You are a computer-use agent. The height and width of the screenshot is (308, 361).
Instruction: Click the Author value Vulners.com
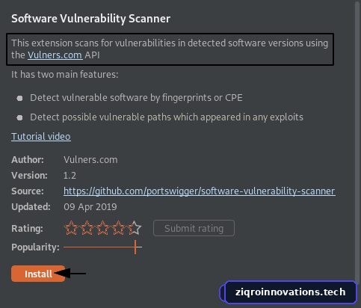click(90, 160)
